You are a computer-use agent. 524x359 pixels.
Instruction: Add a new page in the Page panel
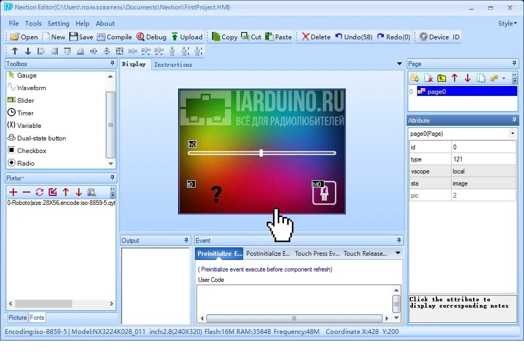(x=414, y=78)
